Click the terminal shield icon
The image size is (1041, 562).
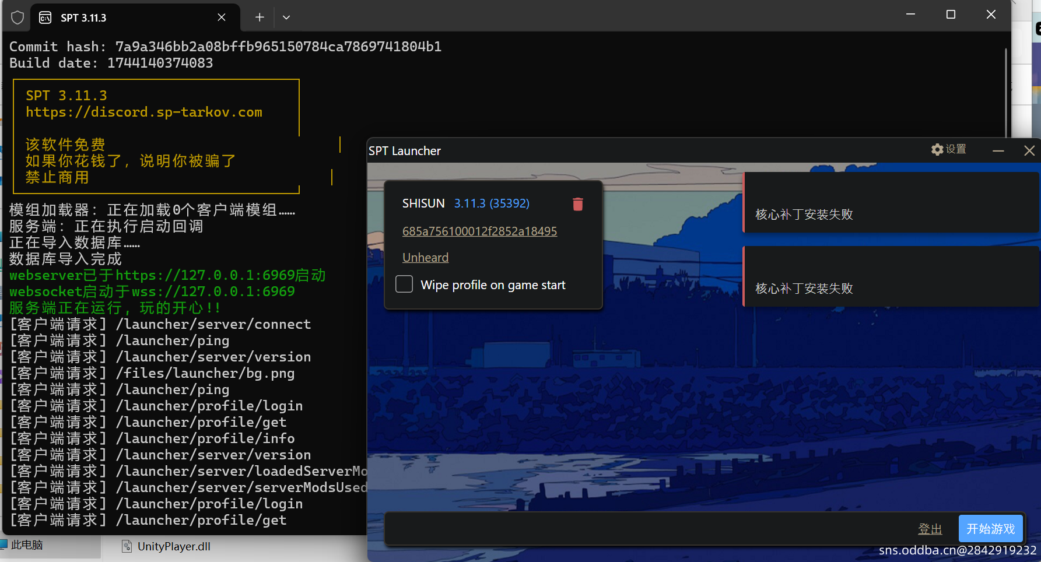(x=17, y=17)
